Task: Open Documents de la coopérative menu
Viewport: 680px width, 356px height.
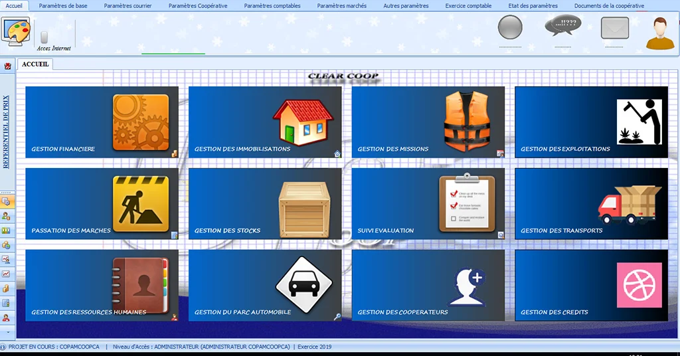Action: tap(609, 5)
